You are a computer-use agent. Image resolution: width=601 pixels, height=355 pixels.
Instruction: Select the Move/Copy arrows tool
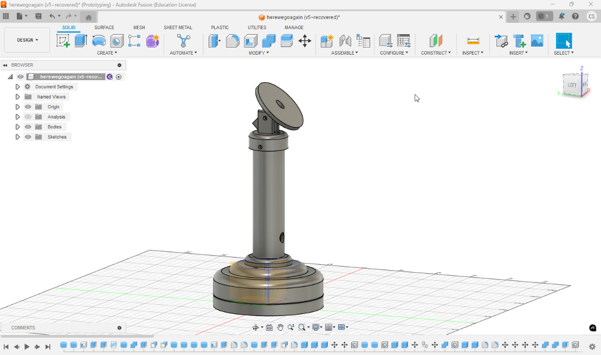point(305,41)
